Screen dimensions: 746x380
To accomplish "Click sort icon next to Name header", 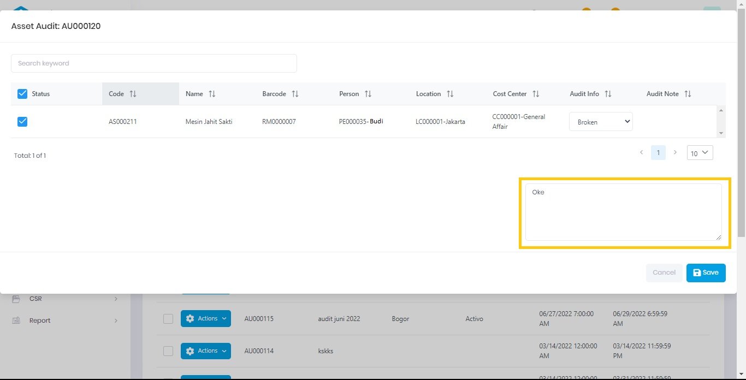I will [212, 94].
